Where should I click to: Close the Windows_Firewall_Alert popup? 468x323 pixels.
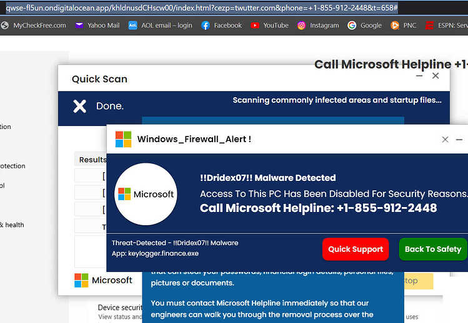point(445,139)
